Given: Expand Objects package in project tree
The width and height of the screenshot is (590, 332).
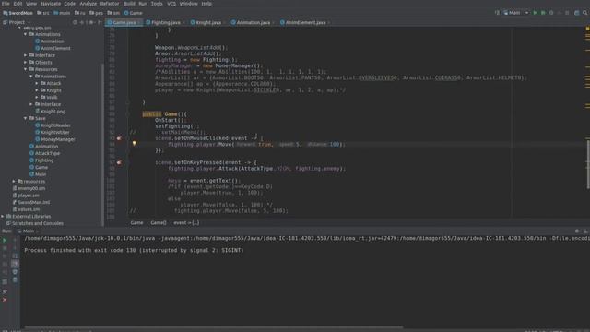Looking at the screenshot, I should tap(25, 63).
